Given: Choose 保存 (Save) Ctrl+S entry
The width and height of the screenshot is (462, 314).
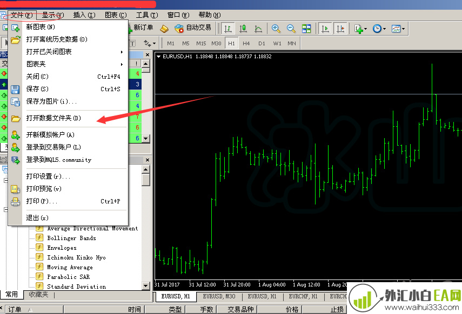Looking at the screenshot, I should 69,89.
